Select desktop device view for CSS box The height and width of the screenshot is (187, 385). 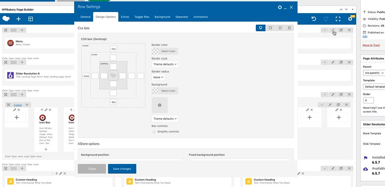click(x=261, y=28)
